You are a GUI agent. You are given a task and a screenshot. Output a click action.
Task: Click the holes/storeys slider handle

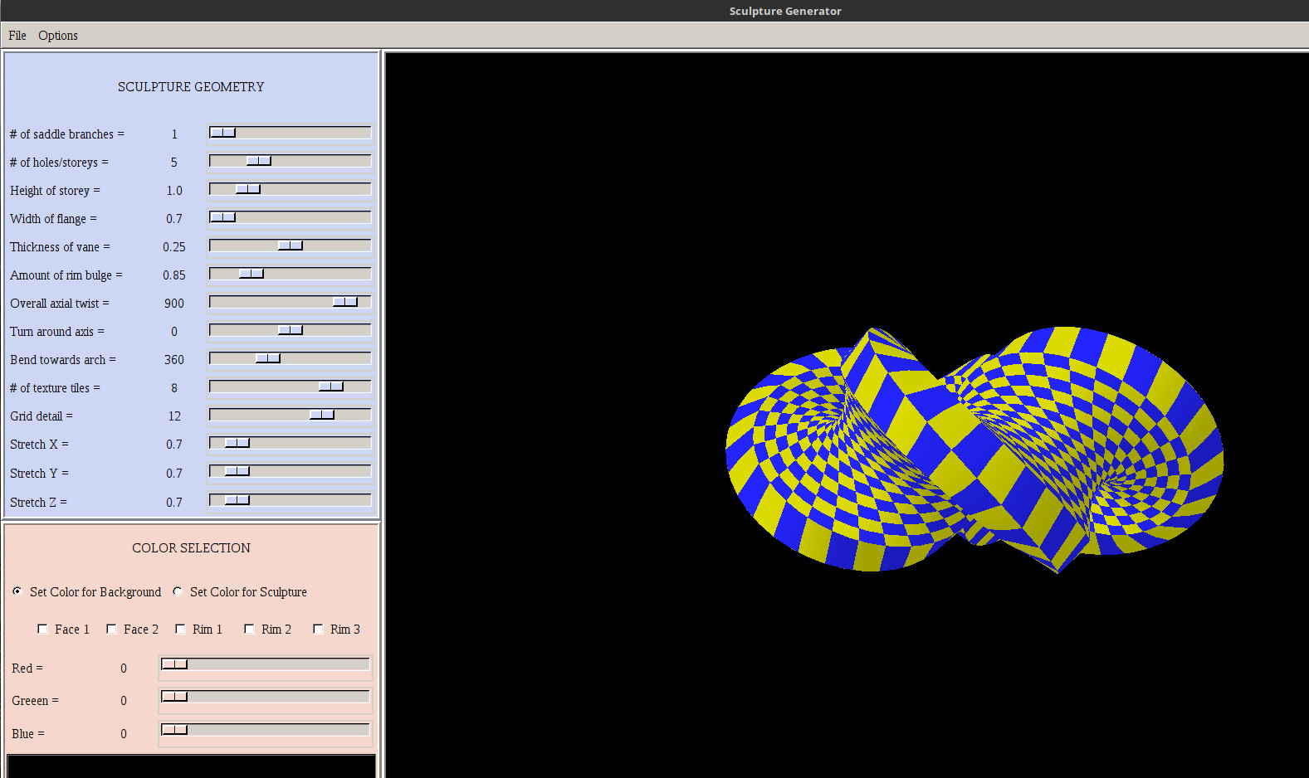[259, 161]
